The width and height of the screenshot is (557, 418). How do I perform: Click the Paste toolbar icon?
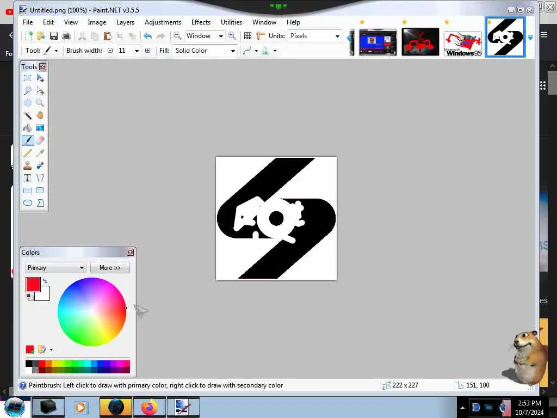pos(107,36)
